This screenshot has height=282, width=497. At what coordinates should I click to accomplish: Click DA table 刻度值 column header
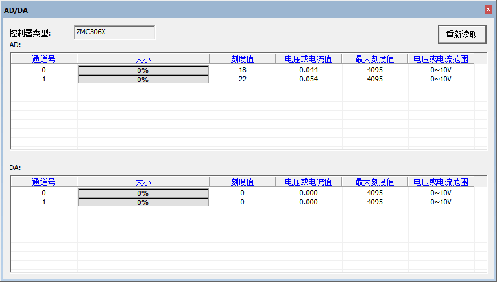[x=243, y=182]
